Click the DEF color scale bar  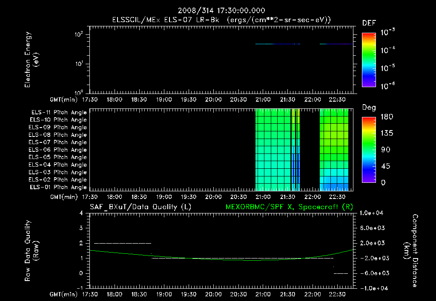tap(369, 60)
